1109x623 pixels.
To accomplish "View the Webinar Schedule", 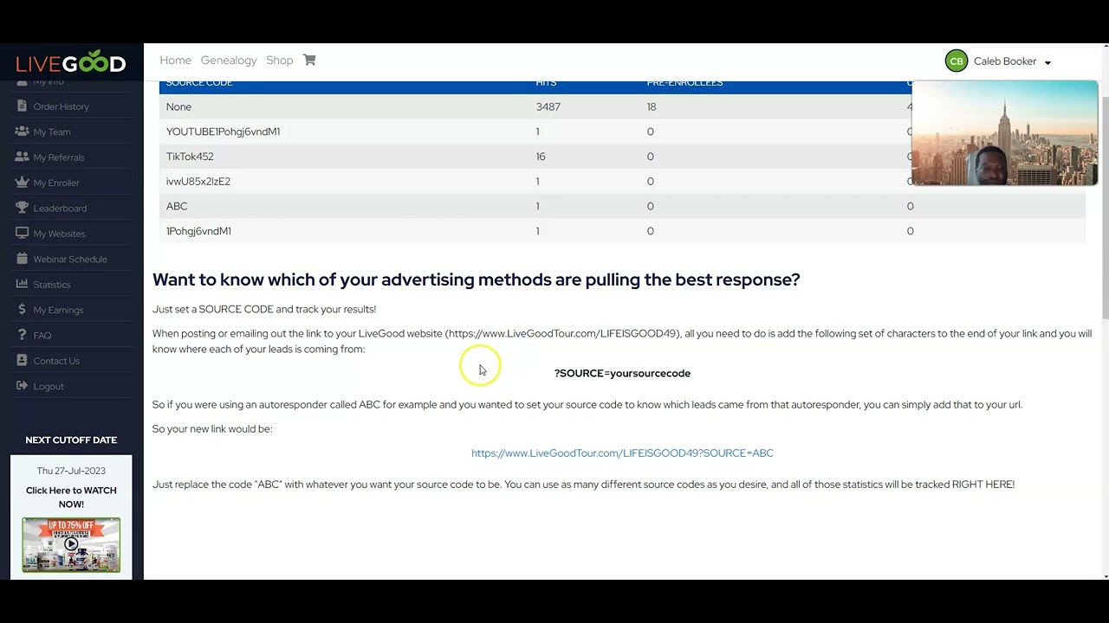I will 70,259.
